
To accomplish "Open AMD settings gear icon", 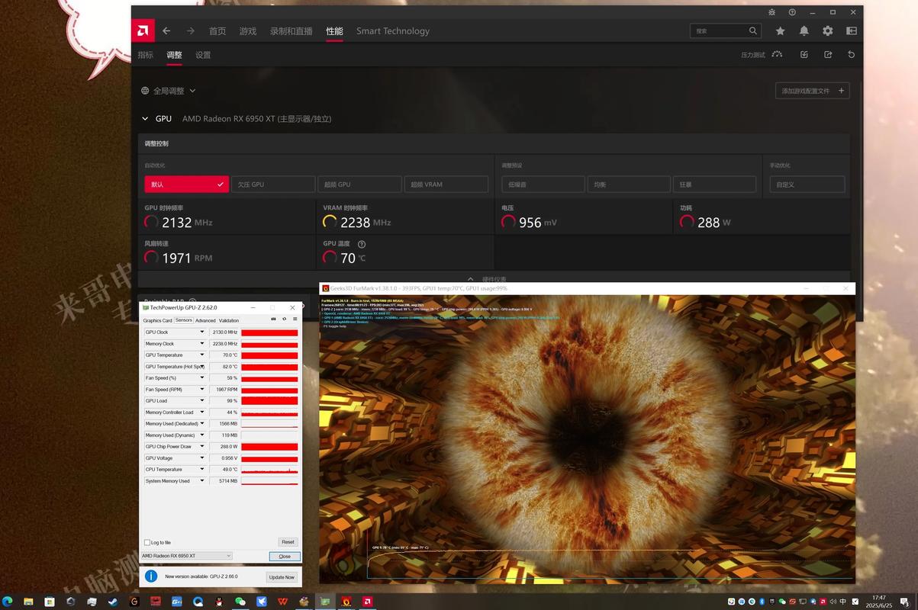I will click(x=828, y=30).
